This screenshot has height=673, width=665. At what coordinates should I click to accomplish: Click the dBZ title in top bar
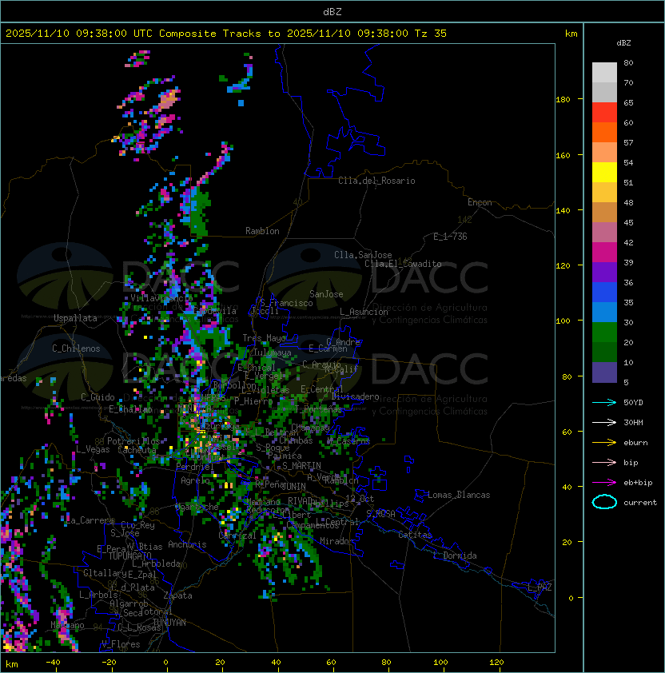pos(332,11)
